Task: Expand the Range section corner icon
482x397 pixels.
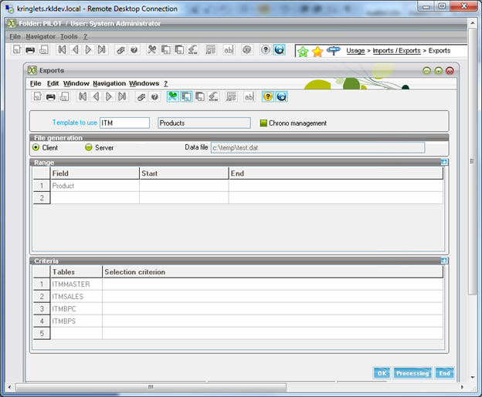Action: [444, 163]
